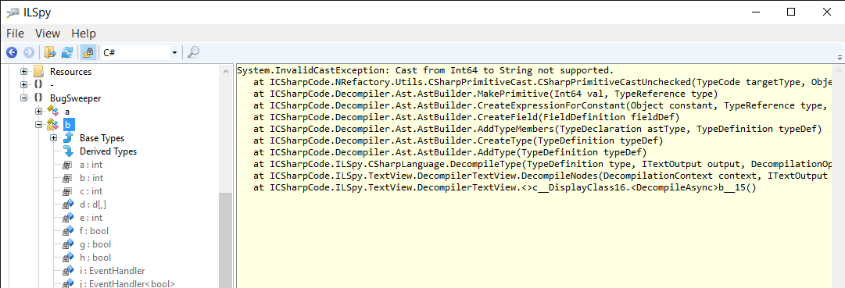Select the BugSweeper namespace label
Screen dimensions: 845x288
click(76, 98)
